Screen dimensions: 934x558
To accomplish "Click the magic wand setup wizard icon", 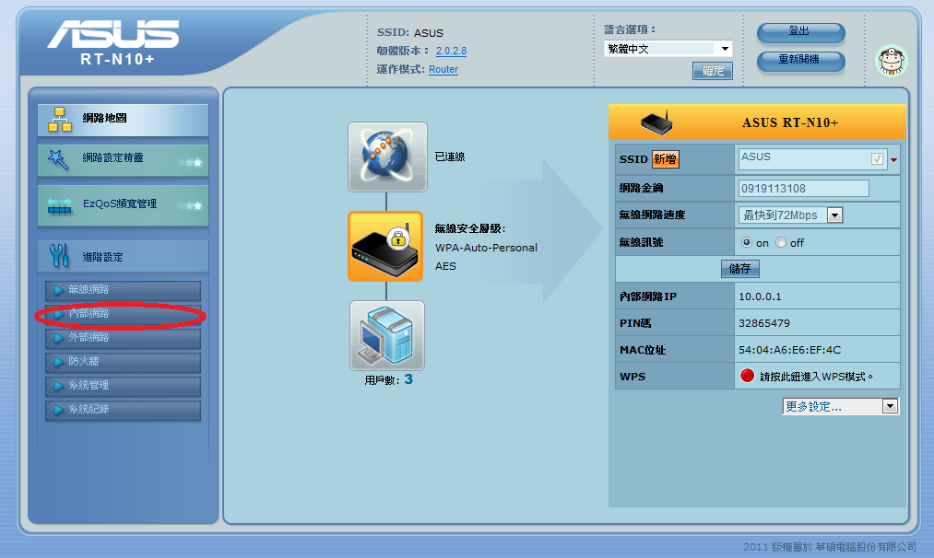I will tap(59, 159).
